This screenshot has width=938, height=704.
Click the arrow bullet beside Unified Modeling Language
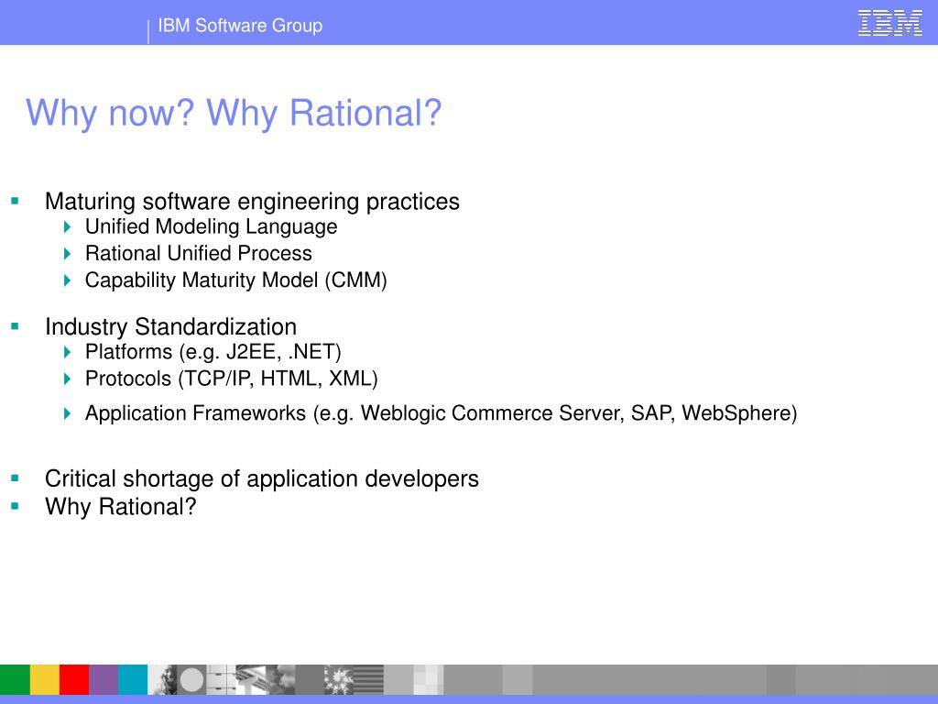coord(67,227)
